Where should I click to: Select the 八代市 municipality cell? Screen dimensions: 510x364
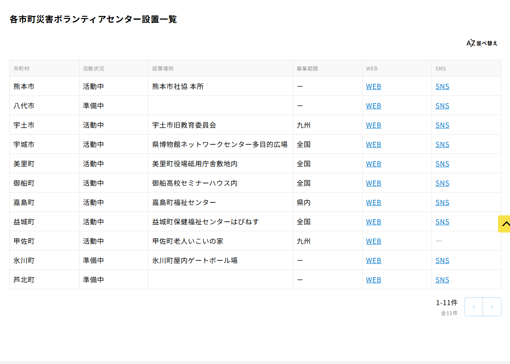(x=44, y=105)
